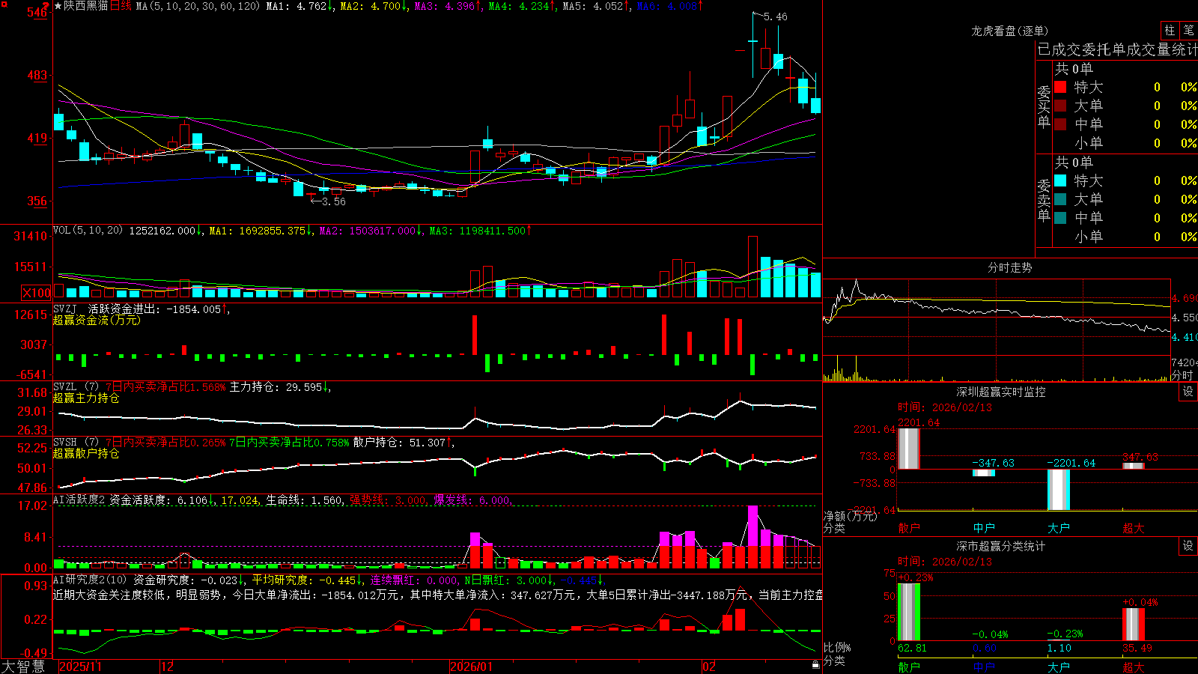This screenshot has height=674, width=1198.
Task: Click the 3.56 low-price annotation
Action: click(334, 201)
